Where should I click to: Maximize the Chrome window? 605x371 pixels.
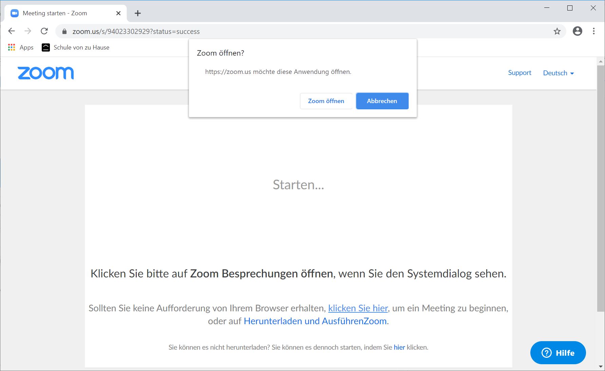pyautogui.click(x=570, y=8)
